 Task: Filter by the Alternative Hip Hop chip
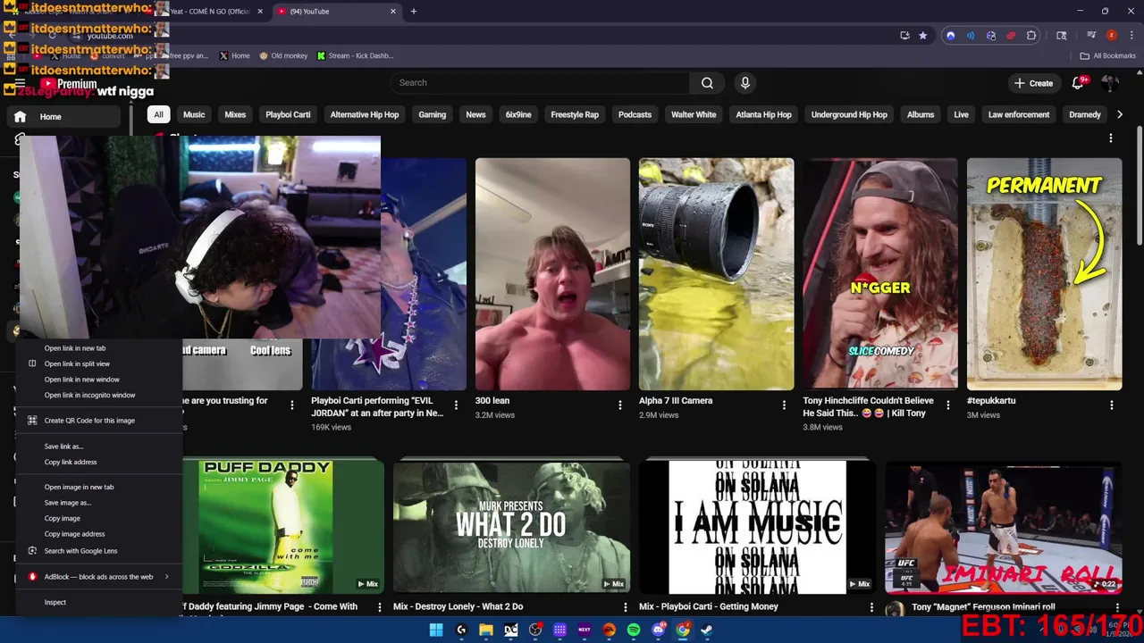tap(365, 114)
